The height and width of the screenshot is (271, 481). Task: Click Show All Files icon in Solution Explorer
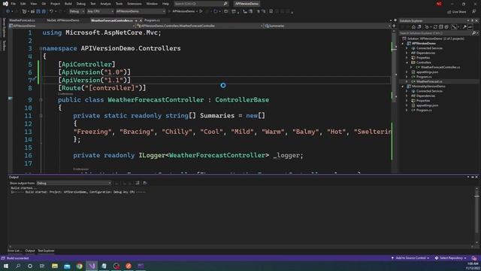tap(446, 27)
